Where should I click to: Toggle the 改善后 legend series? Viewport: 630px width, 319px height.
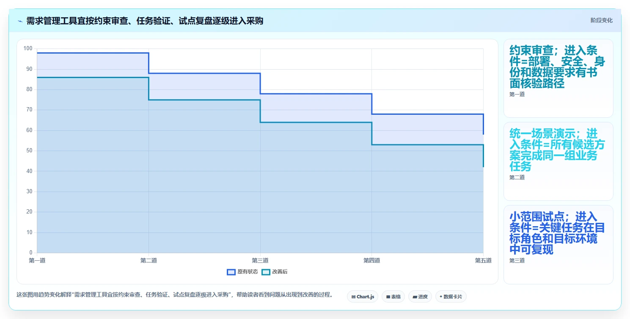(x=275, y=272)
